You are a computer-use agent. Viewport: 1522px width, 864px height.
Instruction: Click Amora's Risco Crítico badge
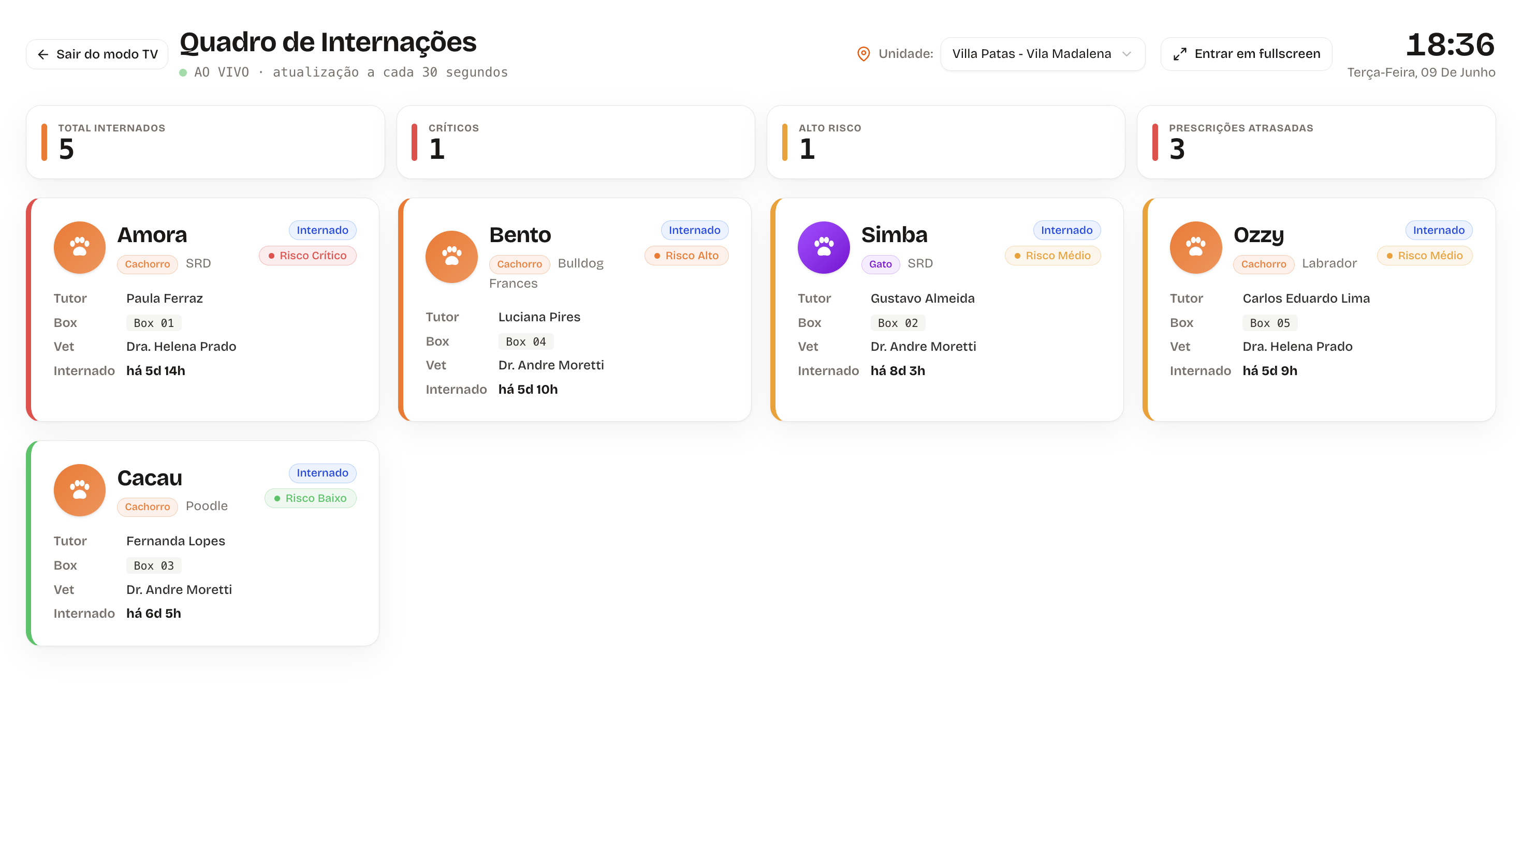308,256
